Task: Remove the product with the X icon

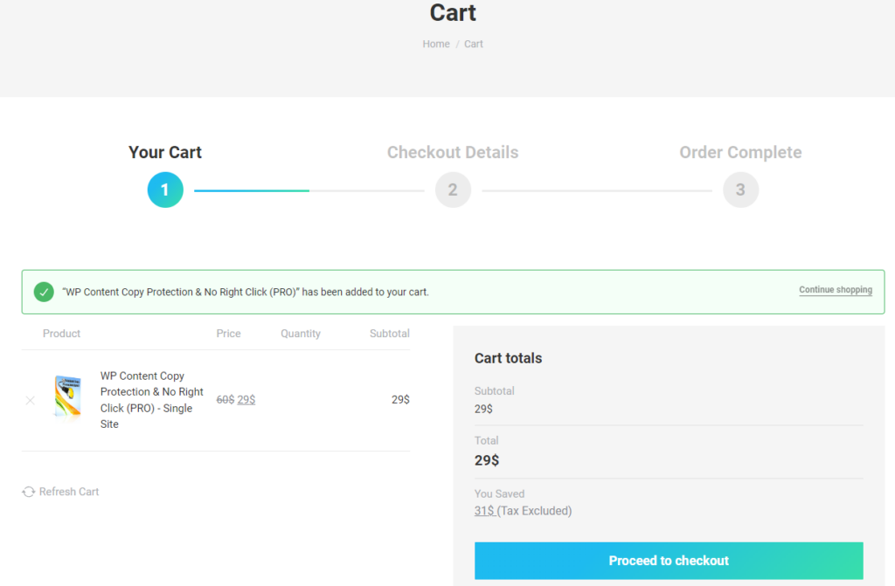Action: 31,401
